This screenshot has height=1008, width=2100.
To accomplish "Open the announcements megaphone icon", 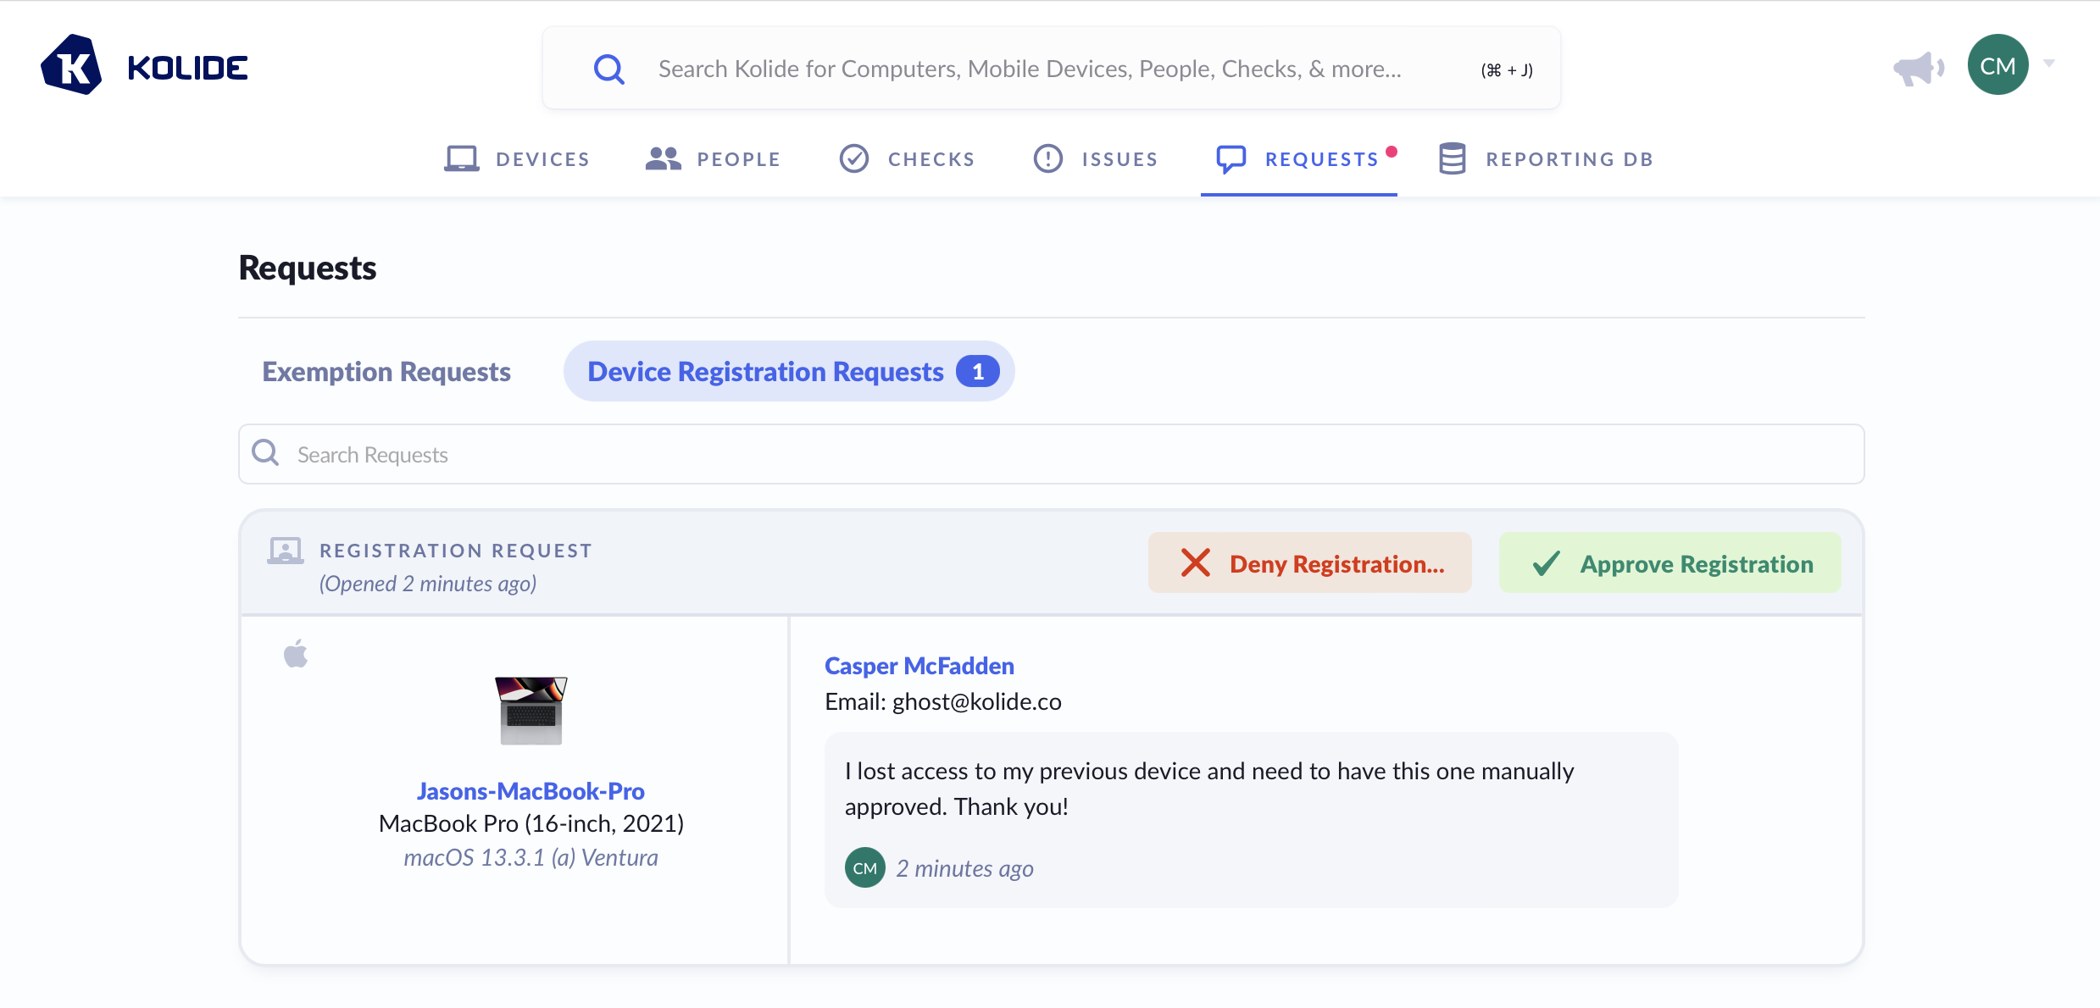I will [1918, 68].
